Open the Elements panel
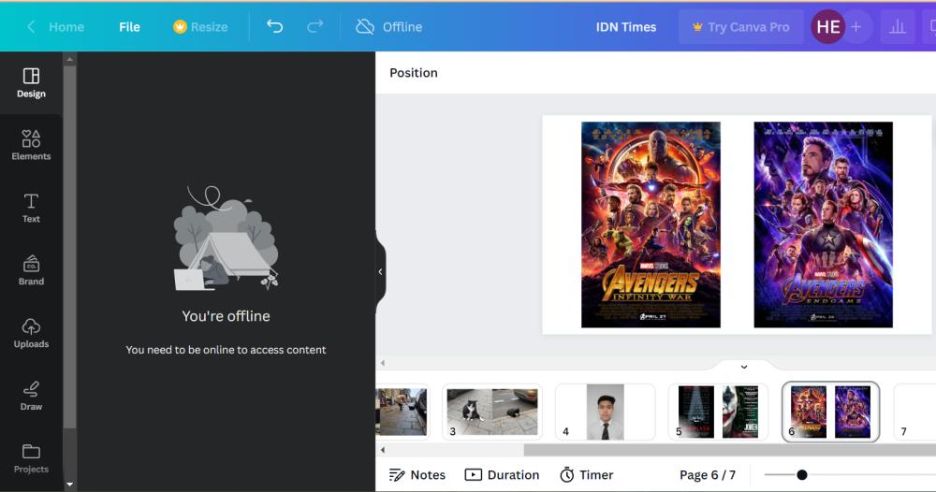936x492 pixels. (31, 146)
